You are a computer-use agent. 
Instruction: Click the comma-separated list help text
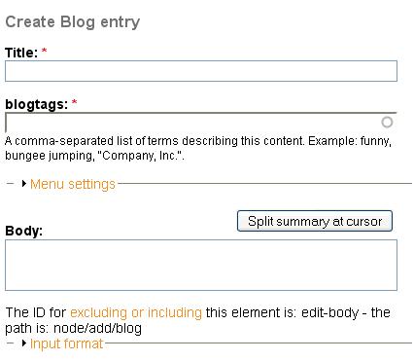click(x=198, y=148)
